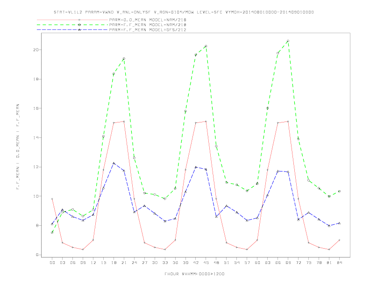
Task: Click x-axis tick label 36
Action: [175, 263]
